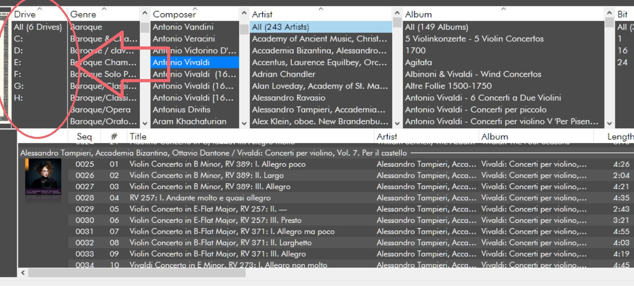Sort the browser by Genre header

point(83,15)
